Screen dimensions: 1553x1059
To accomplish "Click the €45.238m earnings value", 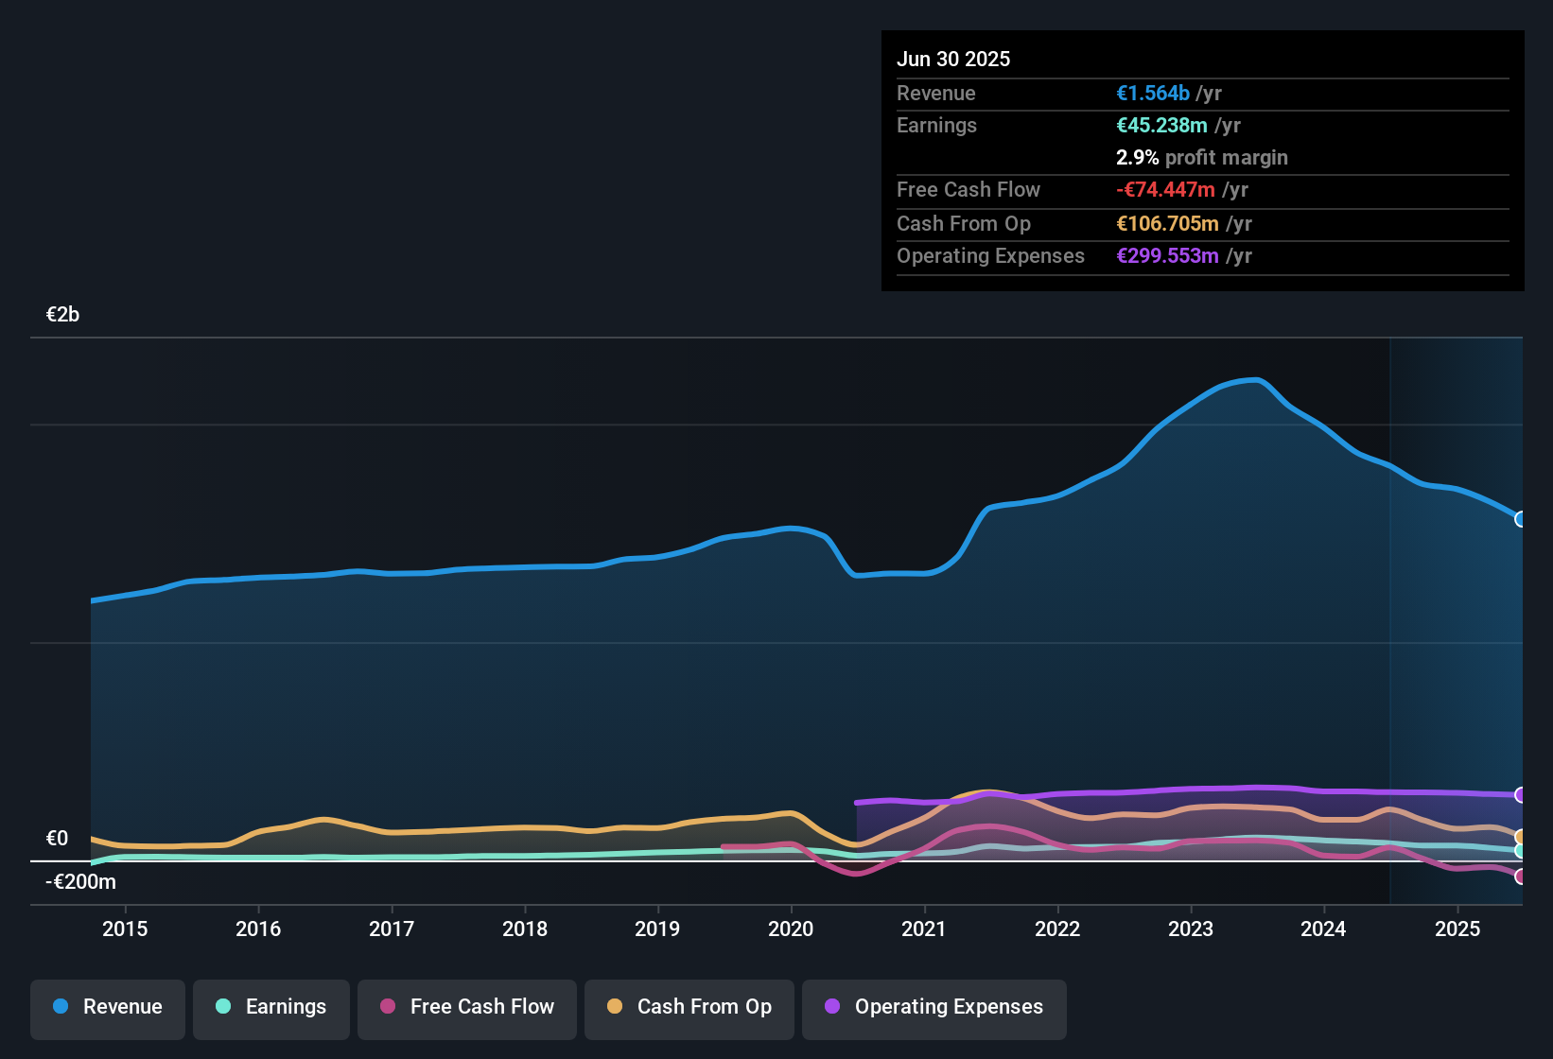I will pyautogui.click(x=1161, y=125).
